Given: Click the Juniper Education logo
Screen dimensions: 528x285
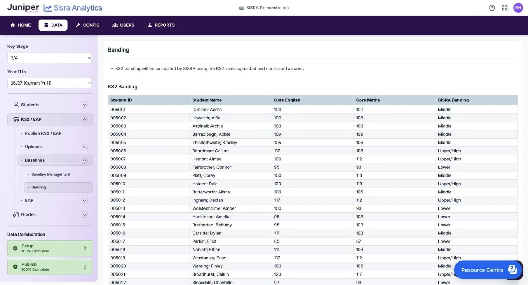Looking at the screenshot, I should tap(23, 8).
